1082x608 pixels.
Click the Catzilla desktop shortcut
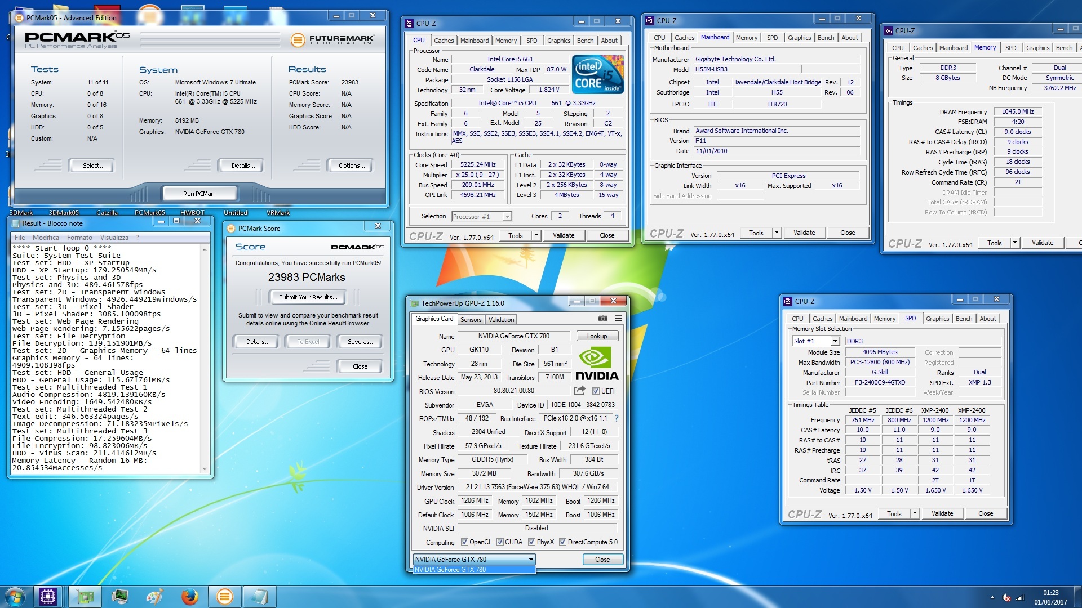pyautogui.click(x=107, y=212)
